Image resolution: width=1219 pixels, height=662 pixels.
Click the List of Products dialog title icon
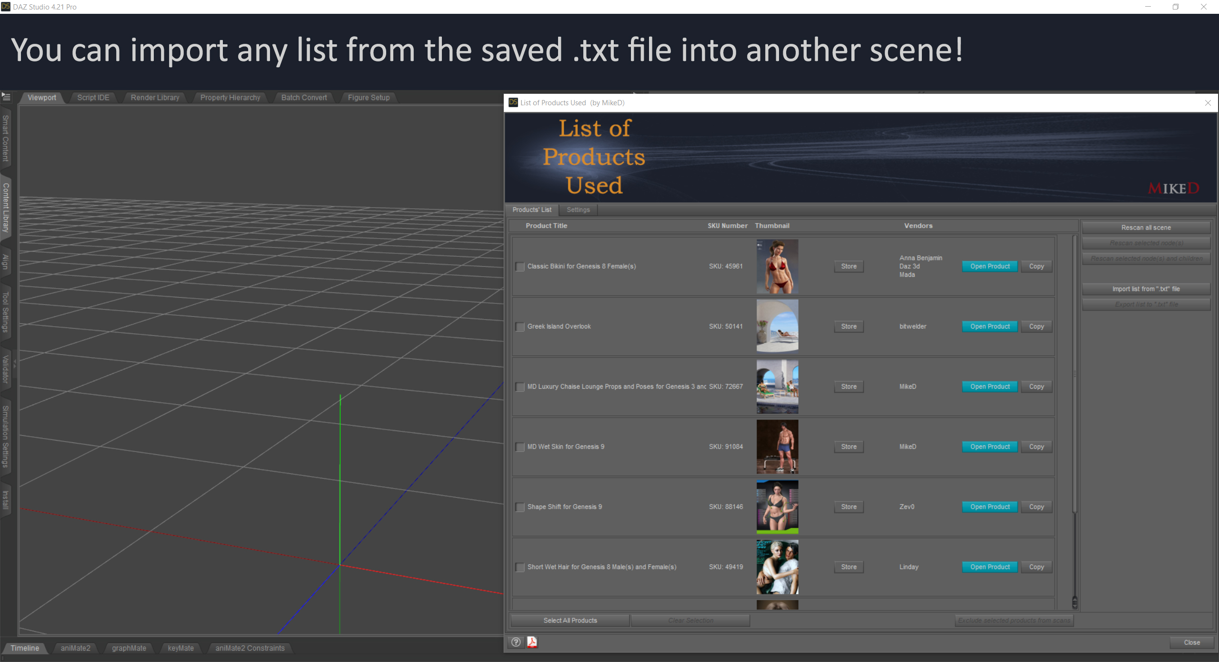513,102
